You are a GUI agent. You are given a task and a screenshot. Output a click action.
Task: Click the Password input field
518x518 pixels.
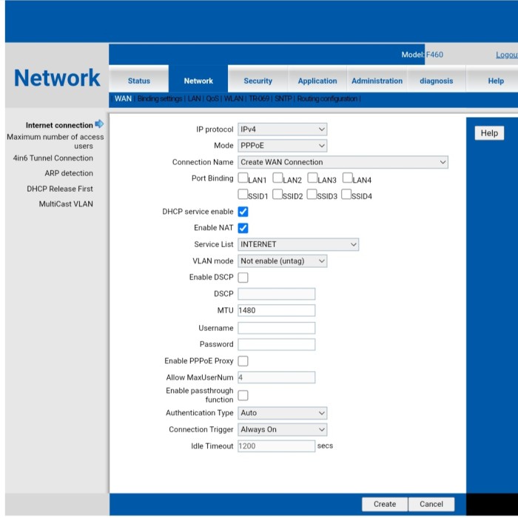pyautogui.click(x=277, y=344)
